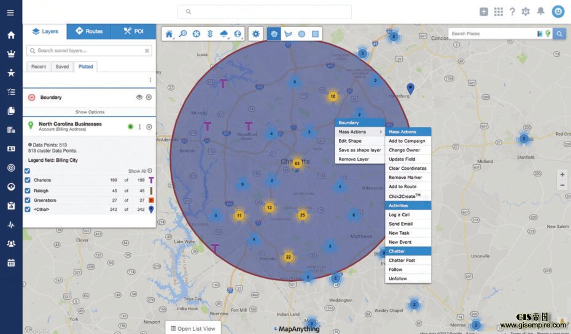Click the orange Greensboro legend color marker
Screen dimensions: 571x334
pos(150,200)
